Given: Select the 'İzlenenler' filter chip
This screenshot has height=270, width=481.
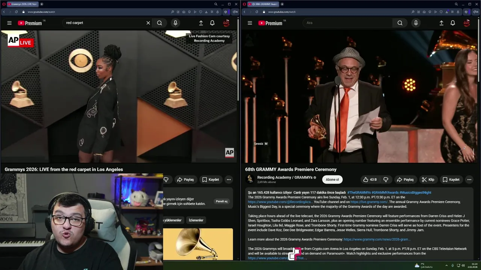Looking at the screenshot, I should tap(196, 220).
